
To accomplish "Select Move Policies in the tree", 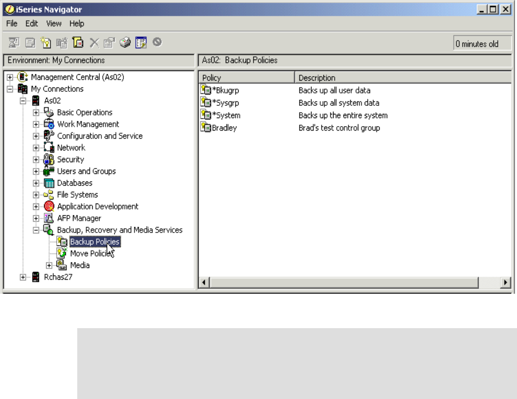I will point(92,253).
